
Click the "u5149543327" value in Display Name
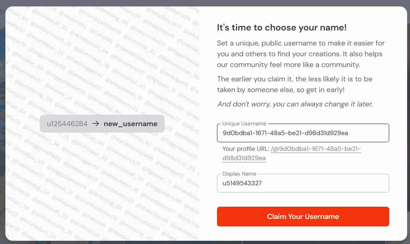pyautogui.click(x=242, y=183)
